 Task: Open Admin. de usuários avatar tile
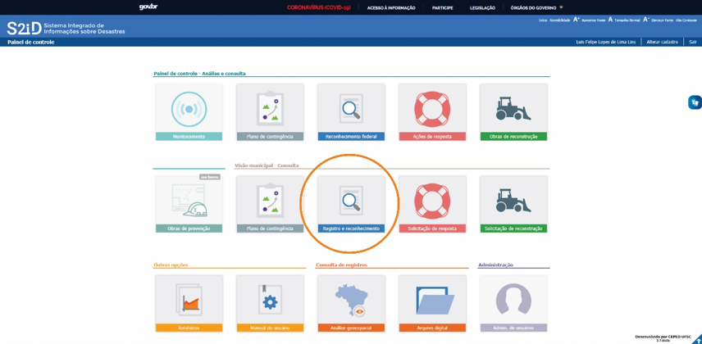tap(513, 300)
